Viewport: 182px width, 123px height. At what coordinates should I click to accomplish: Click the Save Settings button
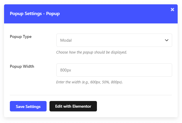28,106
